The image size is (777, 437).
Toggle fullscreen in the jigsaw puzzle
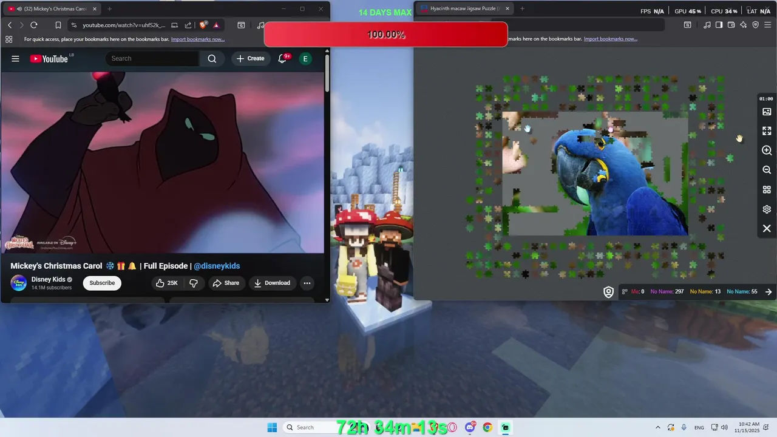point(767,131)
